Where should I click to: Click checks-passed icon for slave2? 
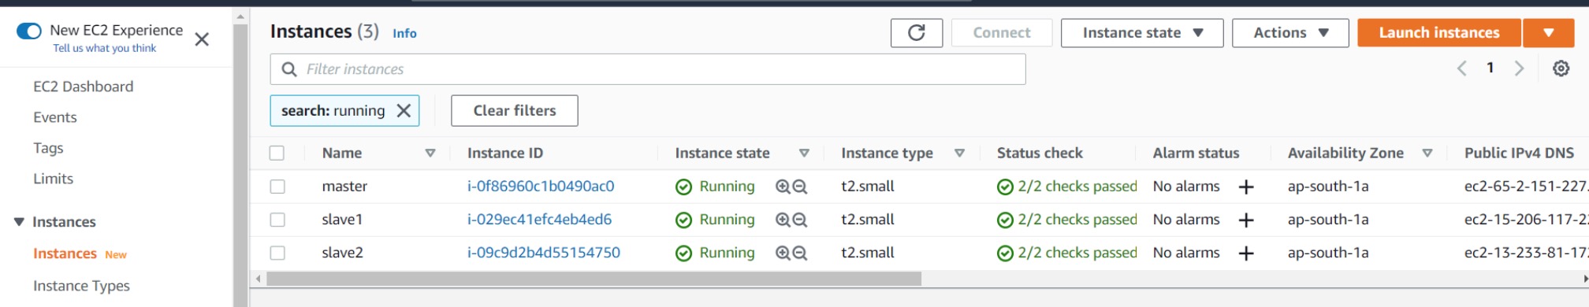pyautogui.click(x=1005, y=253)
